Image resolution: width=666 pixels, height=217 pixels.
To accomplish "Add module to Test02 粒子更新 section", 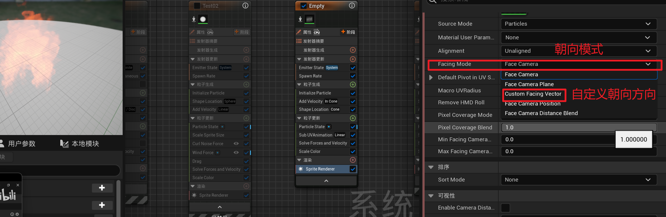I will coord(246,118).
